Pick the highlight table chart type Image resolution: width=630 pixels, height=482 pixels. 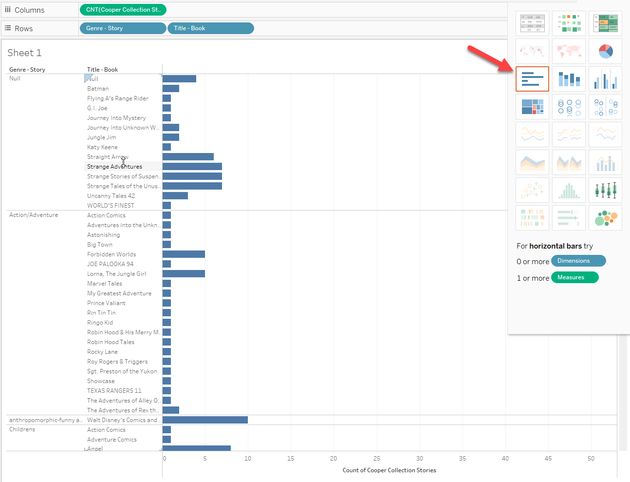coord(605,23)
